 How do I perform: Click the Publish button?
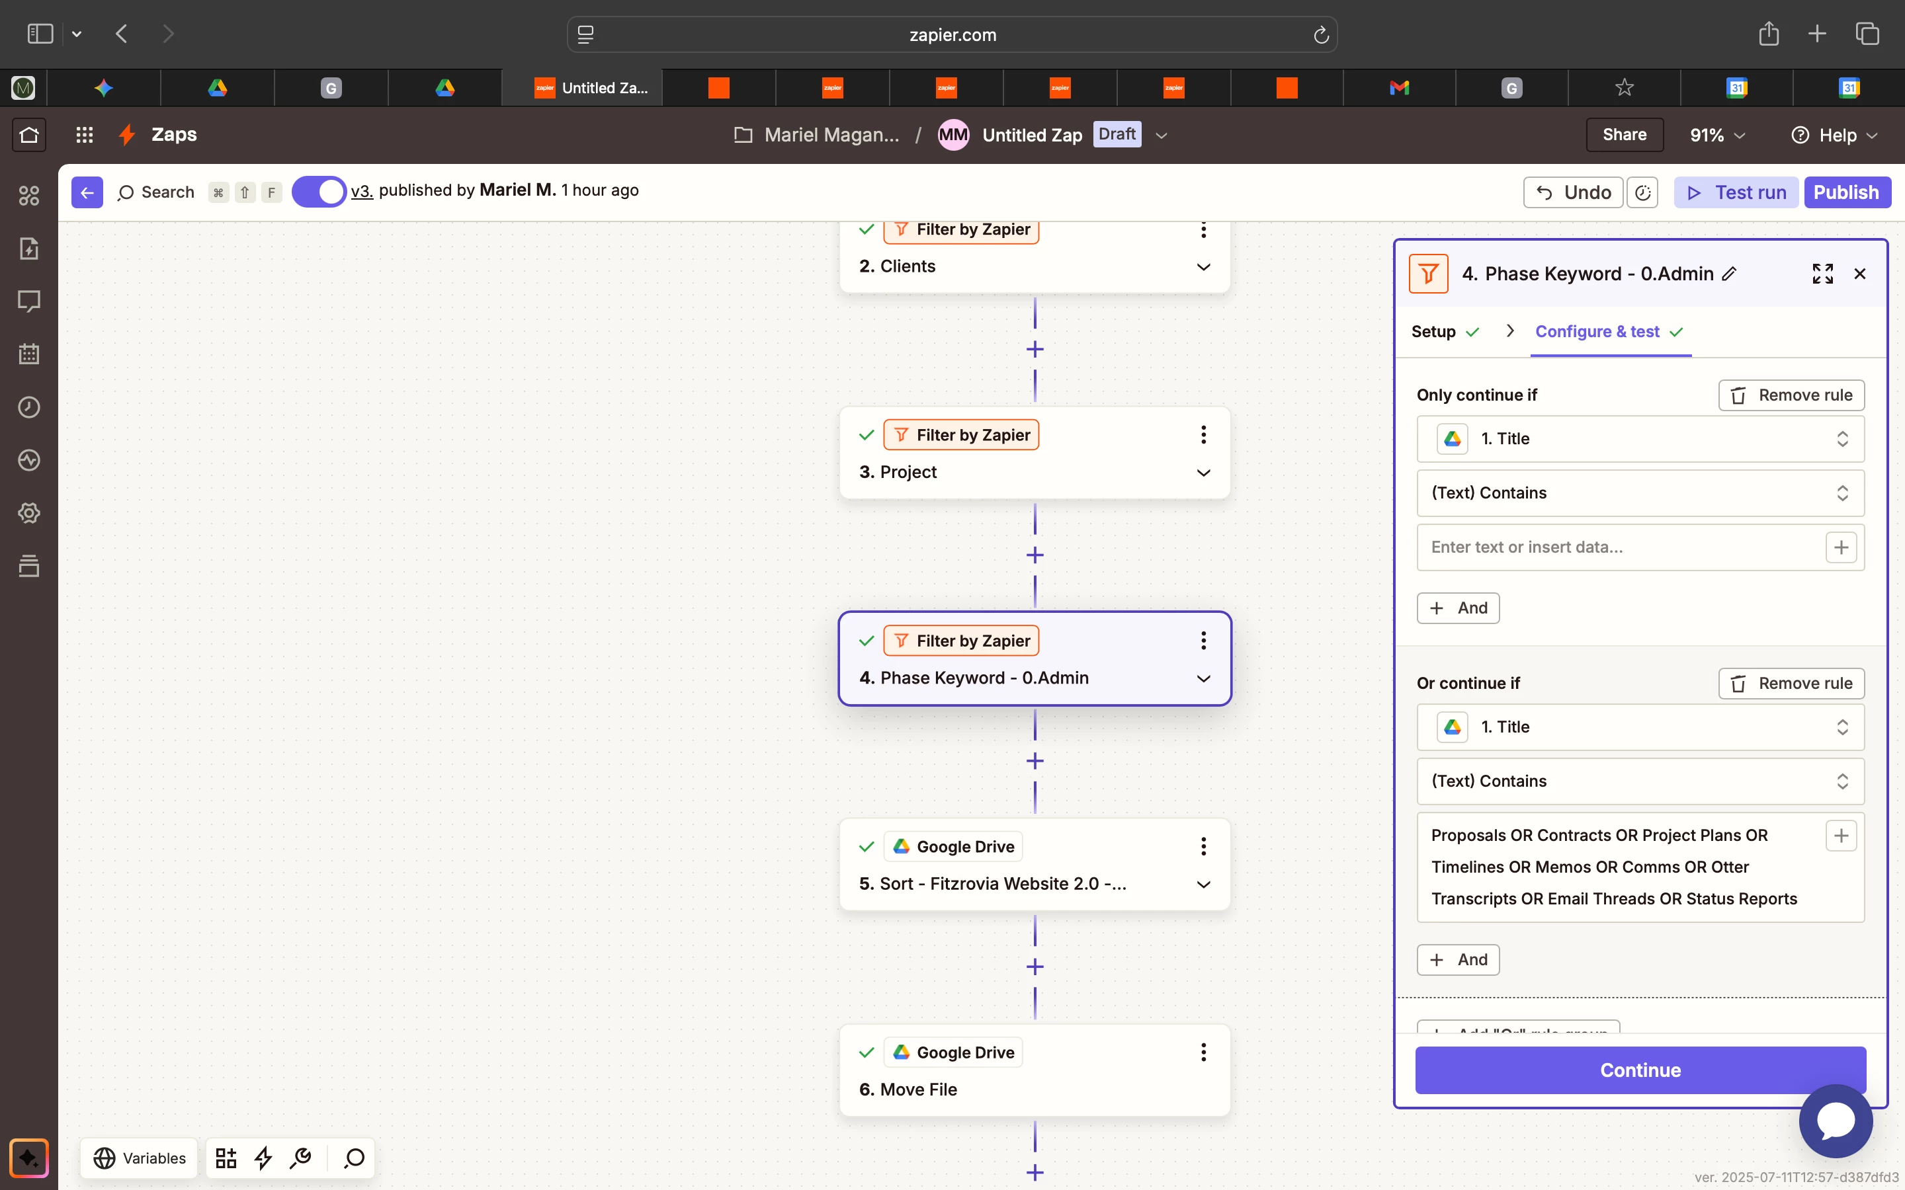point(1846,192)
